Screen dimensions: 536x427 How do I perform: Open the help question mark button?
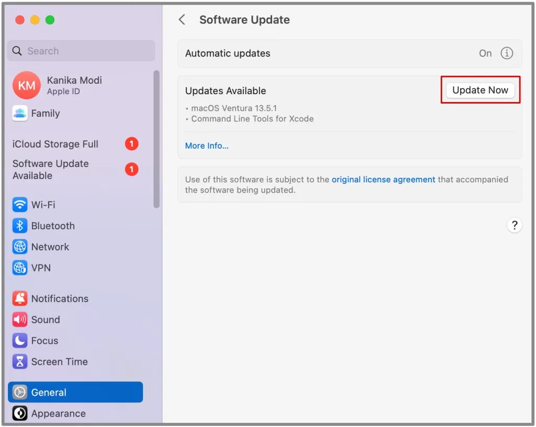click(514, 226)
